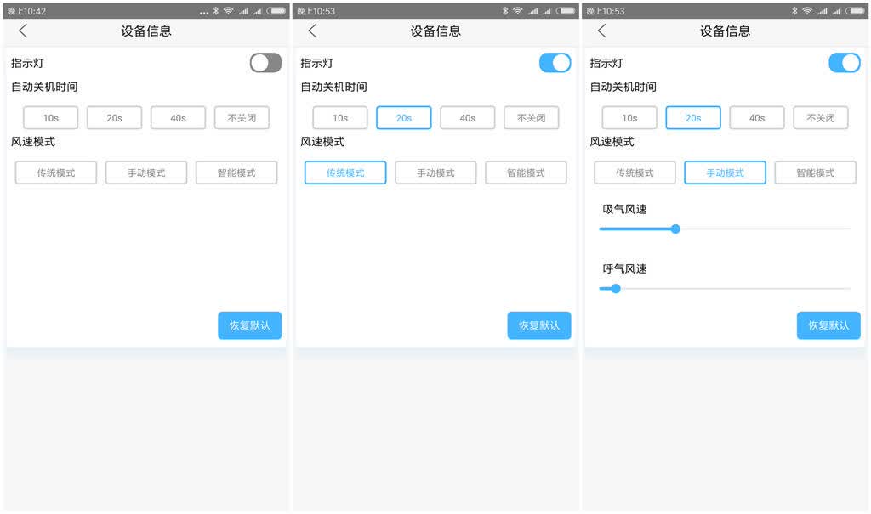This screenshot has height=514, width=871.
Task: Tap WiFi icon in middle status bar
Action: (518, 10)
